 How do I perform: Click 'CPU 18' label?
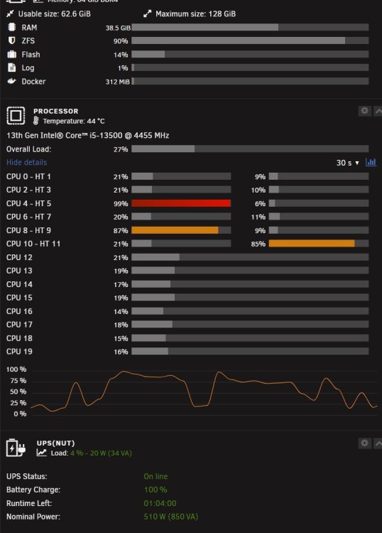point(19,338)
